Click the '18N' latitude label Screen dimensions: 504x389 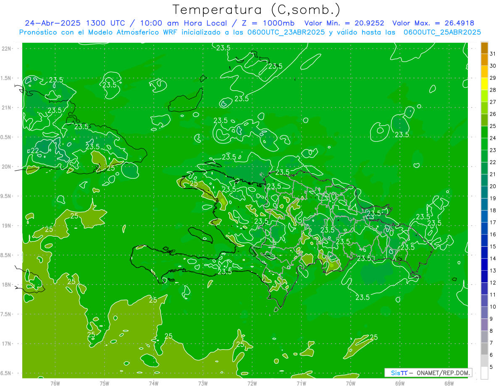[7, 285]
